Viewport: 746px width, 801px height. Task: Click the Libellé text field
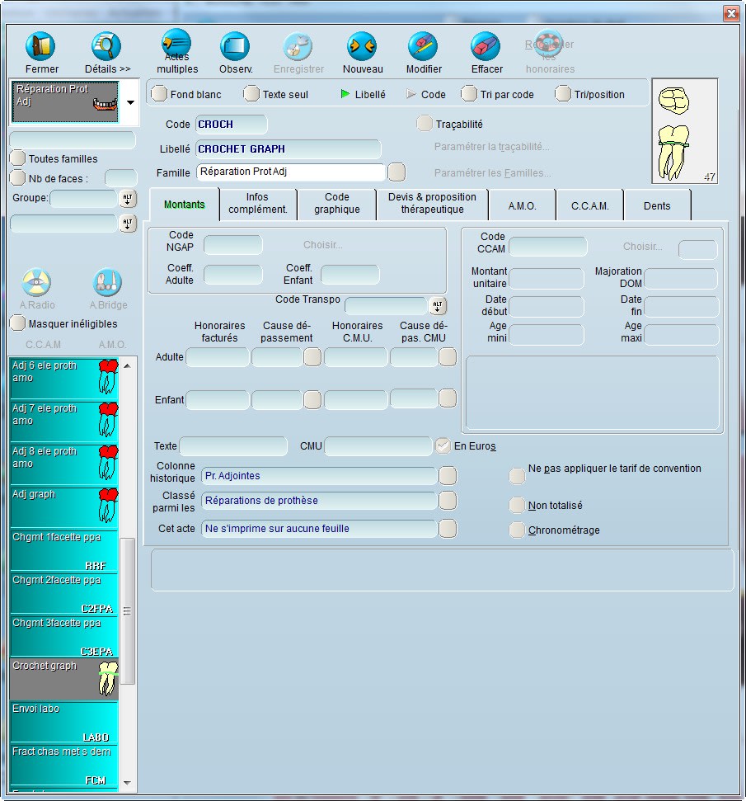point(288,149)
